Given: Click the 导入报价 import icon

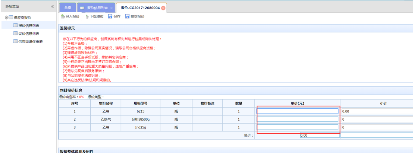Looking at the screenshot, I should click(x=63, y=17).
